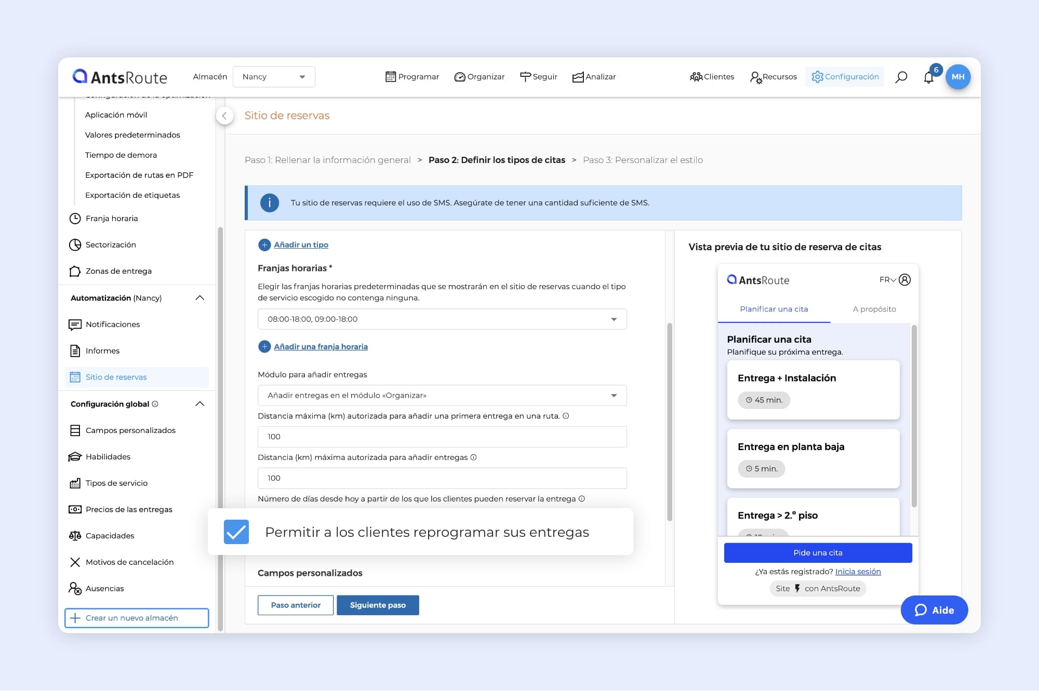Screen dimensions: 1039x691
Task: Click the MH user avatar
Action: point(957,77)
